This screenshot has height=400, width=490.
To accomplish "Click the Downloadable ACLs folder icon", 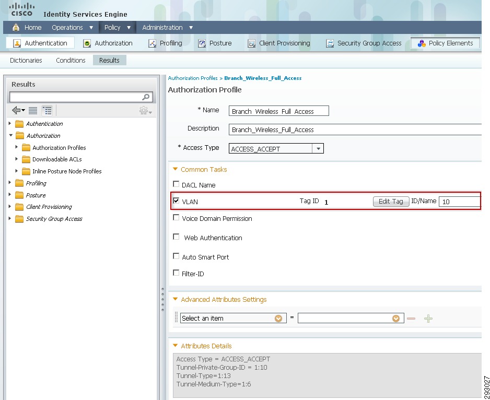I will pyautogui.click(x=26, y=159).
